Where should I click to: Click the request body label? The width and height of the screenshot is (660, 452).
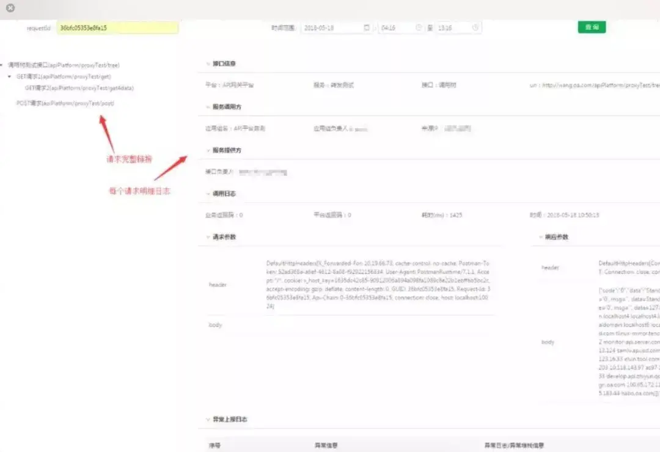click(x=215, y=325)
